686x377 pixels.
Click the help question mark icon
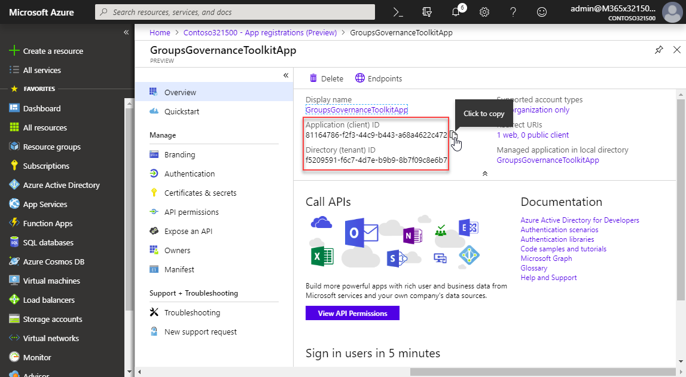click(513, 12)
